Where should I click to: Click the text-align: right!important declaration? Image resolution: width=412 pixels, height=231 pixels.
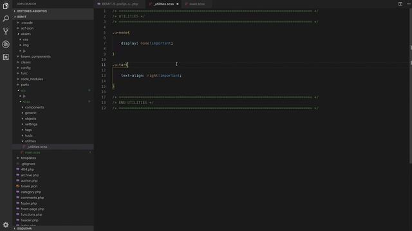click(151, 76)
